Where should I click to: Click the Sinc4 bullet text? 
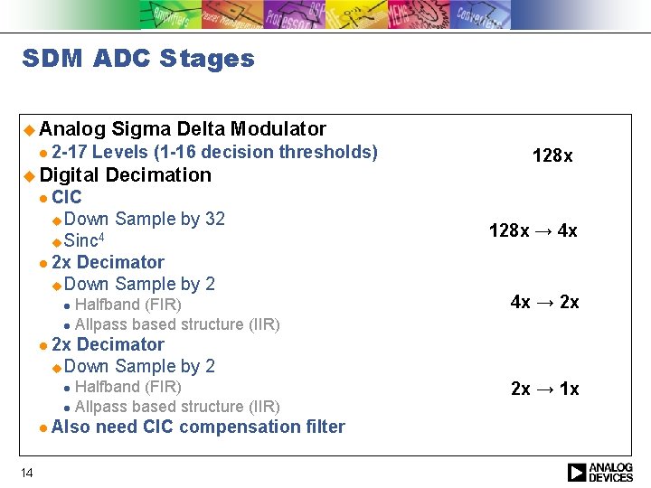pyautogui.click(x=84, y=240)
